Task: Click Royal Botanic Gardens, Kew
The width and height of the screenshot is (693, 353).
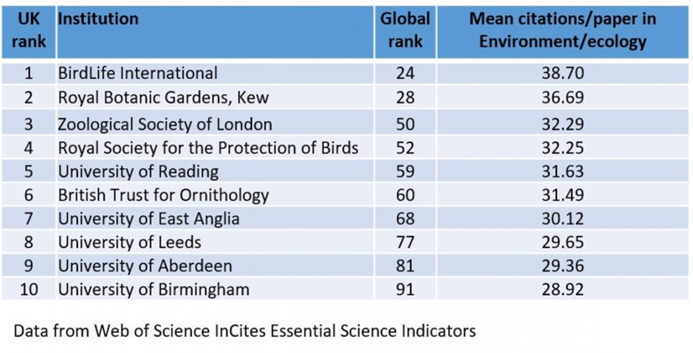Action: [x=163, y=97]
